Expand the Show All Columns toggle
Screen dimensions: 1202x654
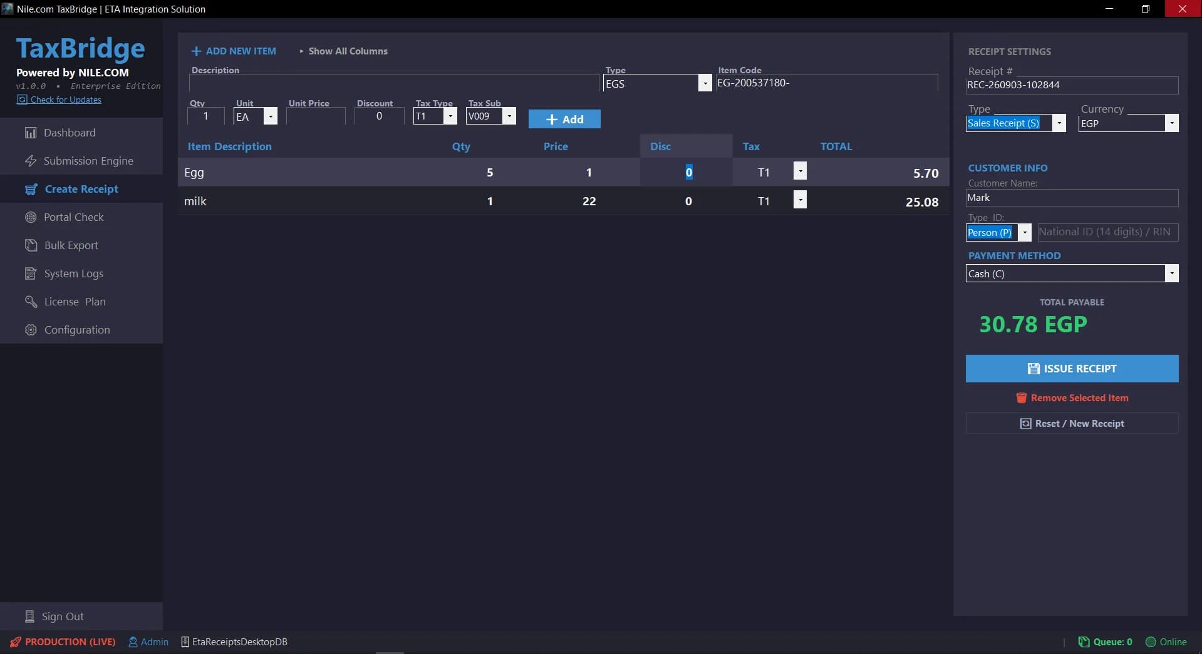tap(343, 51)
